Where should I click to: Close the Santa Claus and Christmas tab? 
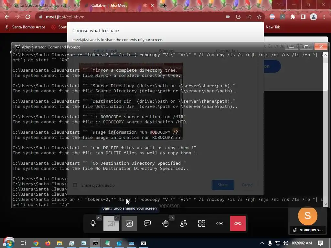(x=75, y=5)
